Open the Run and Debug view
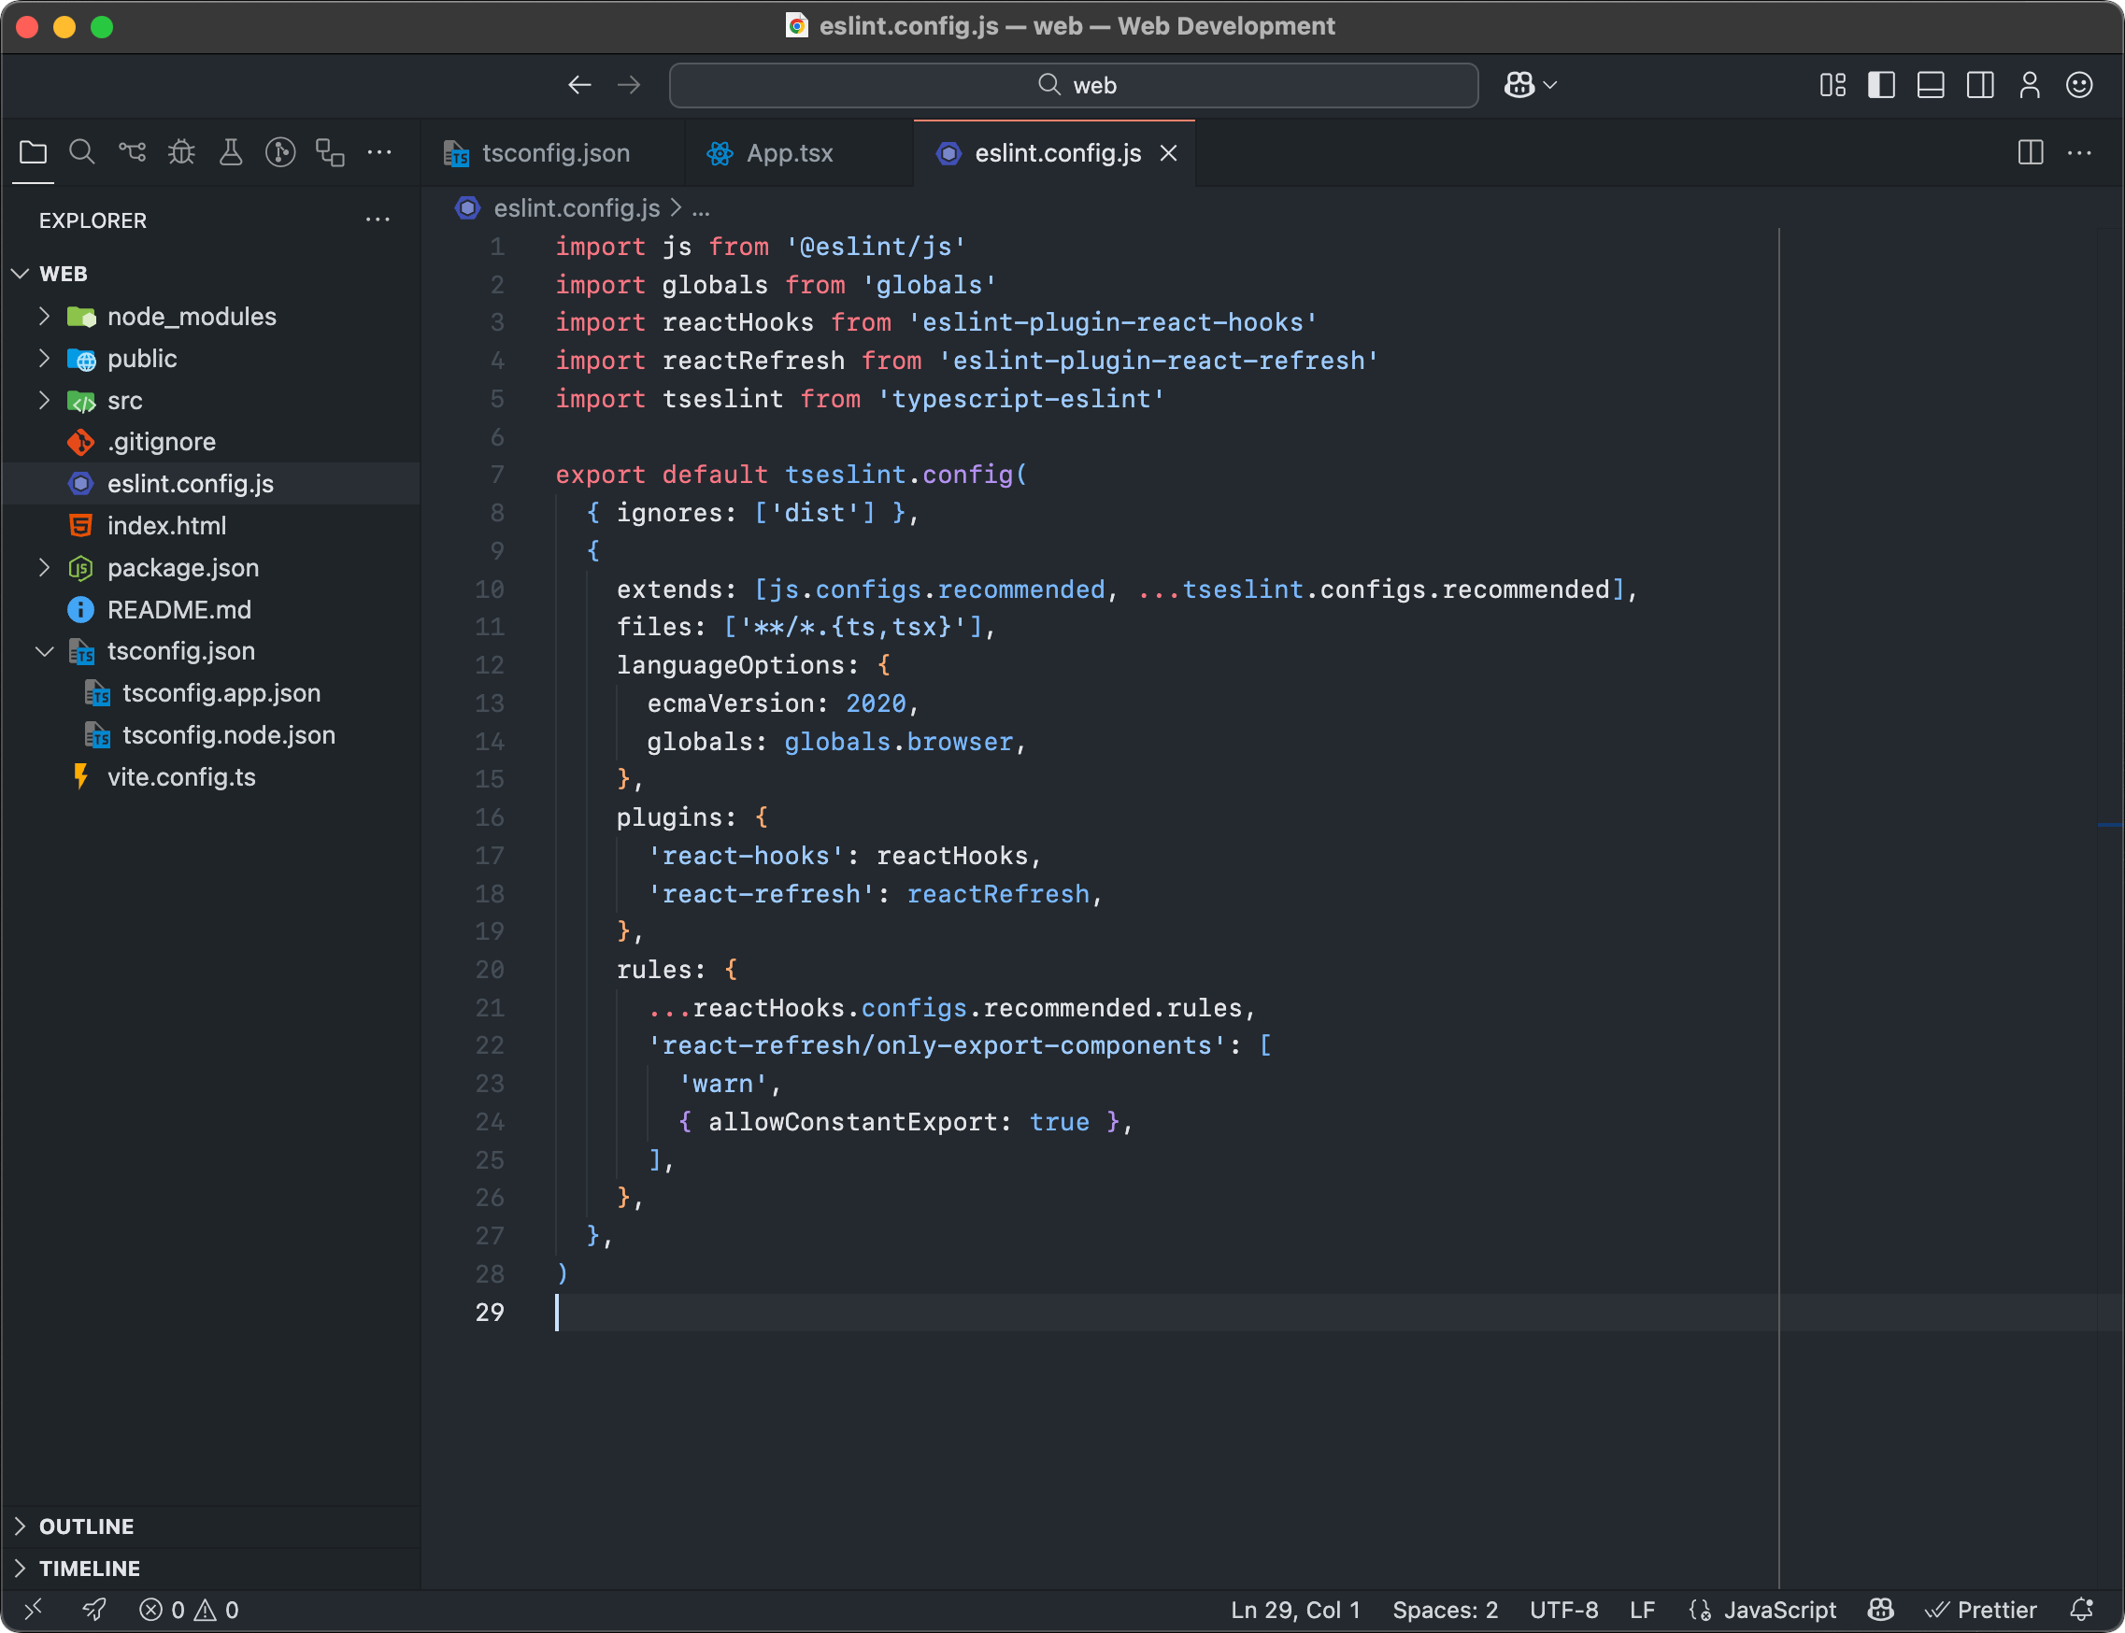The width and height of the screenshot is (2125, 1633). pyautogui.click(x=180, y=151)
